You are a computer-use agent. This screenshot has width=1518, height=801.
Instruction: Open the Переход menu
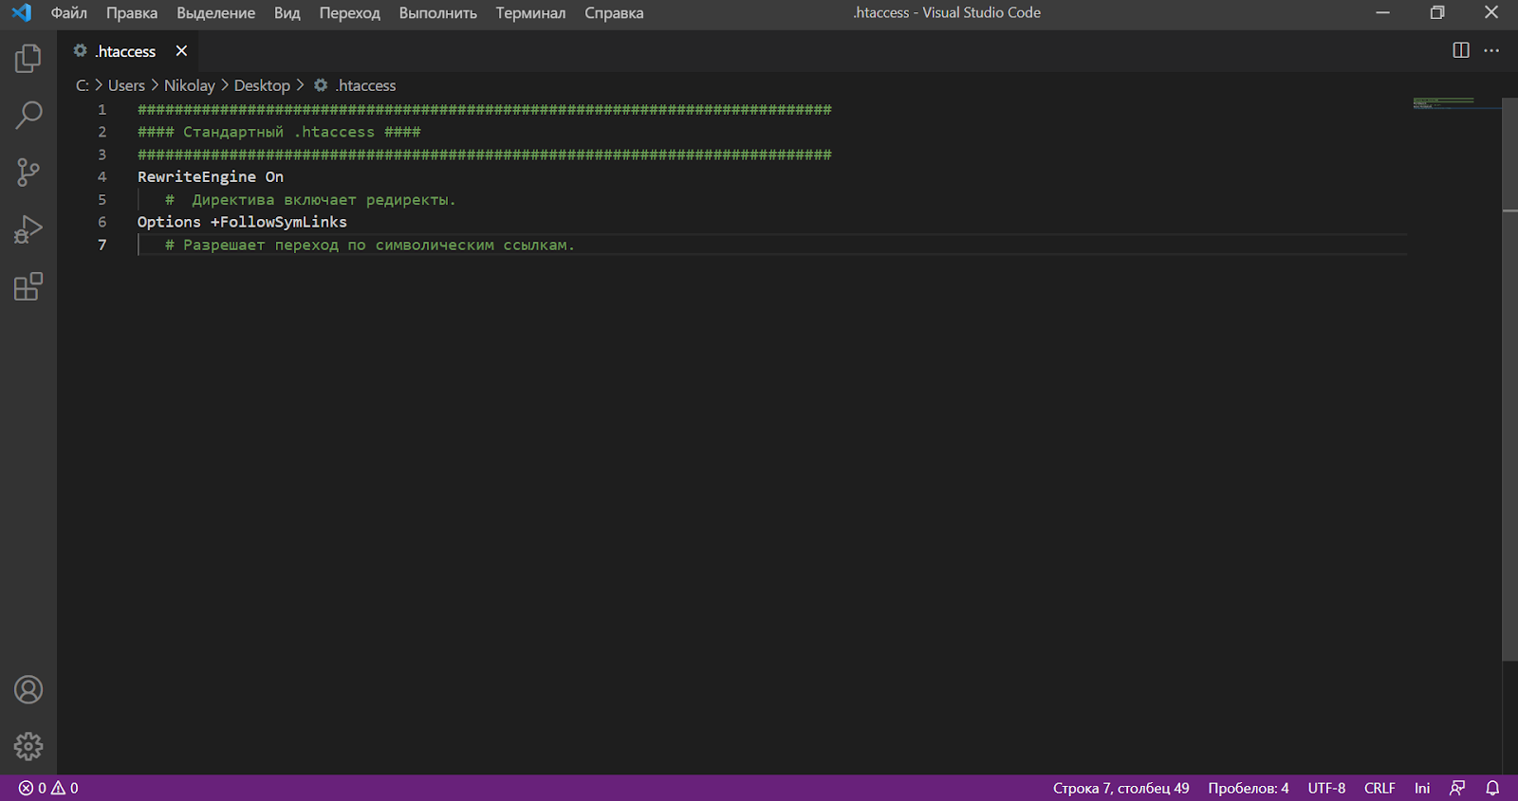click(350, 12)
